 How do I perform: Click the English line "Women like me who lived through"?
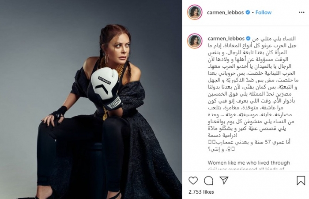(249, 163)
